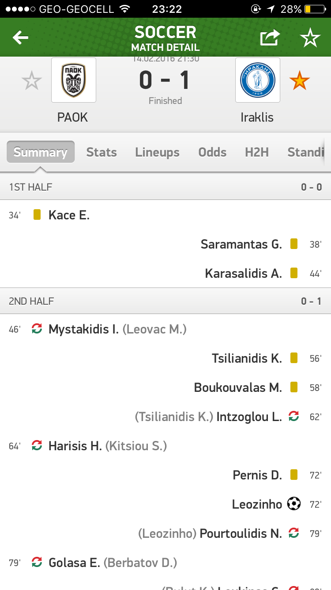Tap the back arrow icon
Screen dimensions: 331x590
coord(20,38)
